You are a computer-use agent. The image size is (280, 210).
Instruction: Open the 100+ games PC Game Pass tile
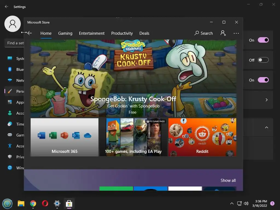click(x=133, y=137)
